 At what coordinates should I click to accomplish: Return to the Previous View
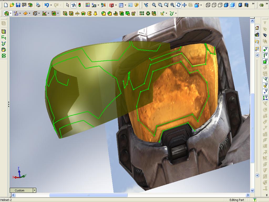point(146,5)
